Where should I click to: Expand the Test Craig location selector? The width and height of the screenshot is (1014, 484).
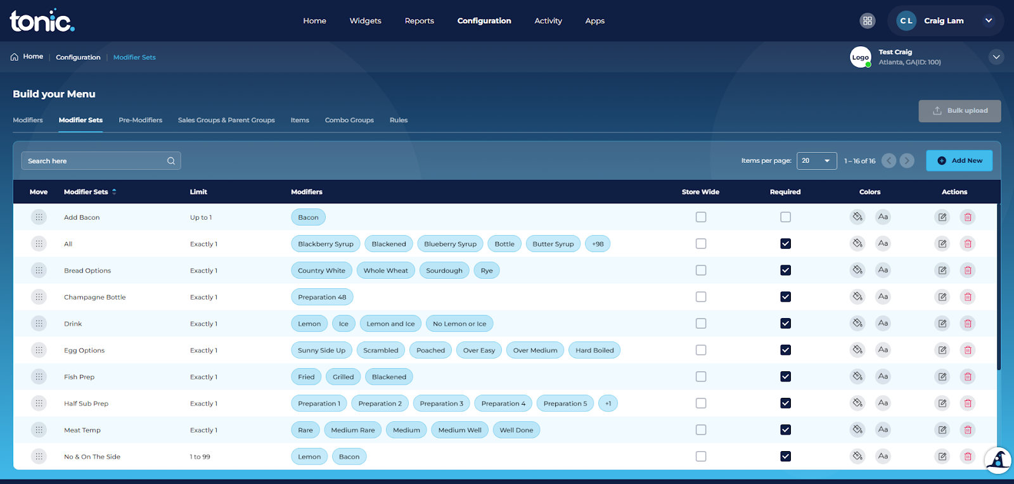[996, 57]
